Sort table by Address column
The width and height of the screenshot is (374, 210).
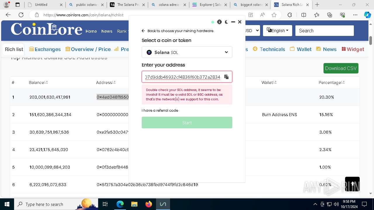[106, 83]
